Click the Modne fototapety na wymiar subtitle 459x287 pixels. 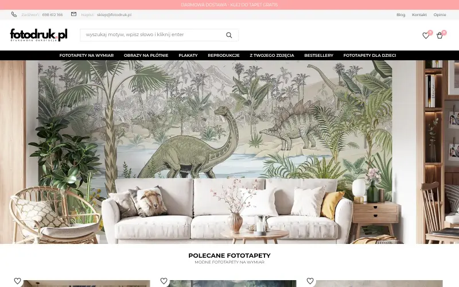(x=229, y=262)
